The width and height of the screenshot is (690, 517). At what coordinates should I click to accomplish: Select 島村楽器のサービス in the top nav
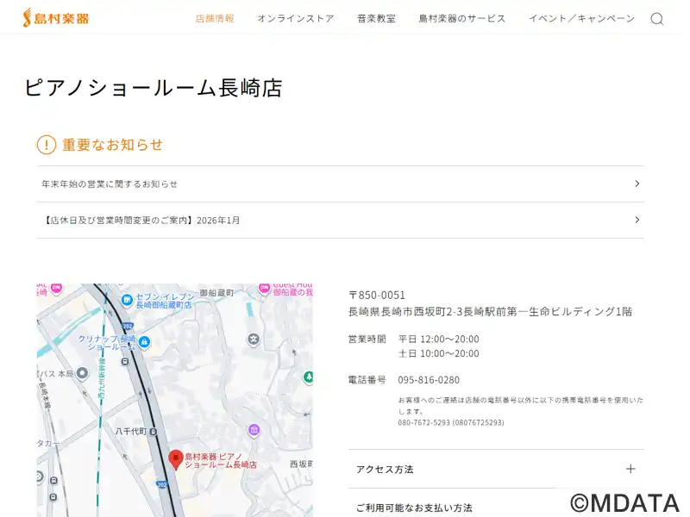tap(461, 19)
